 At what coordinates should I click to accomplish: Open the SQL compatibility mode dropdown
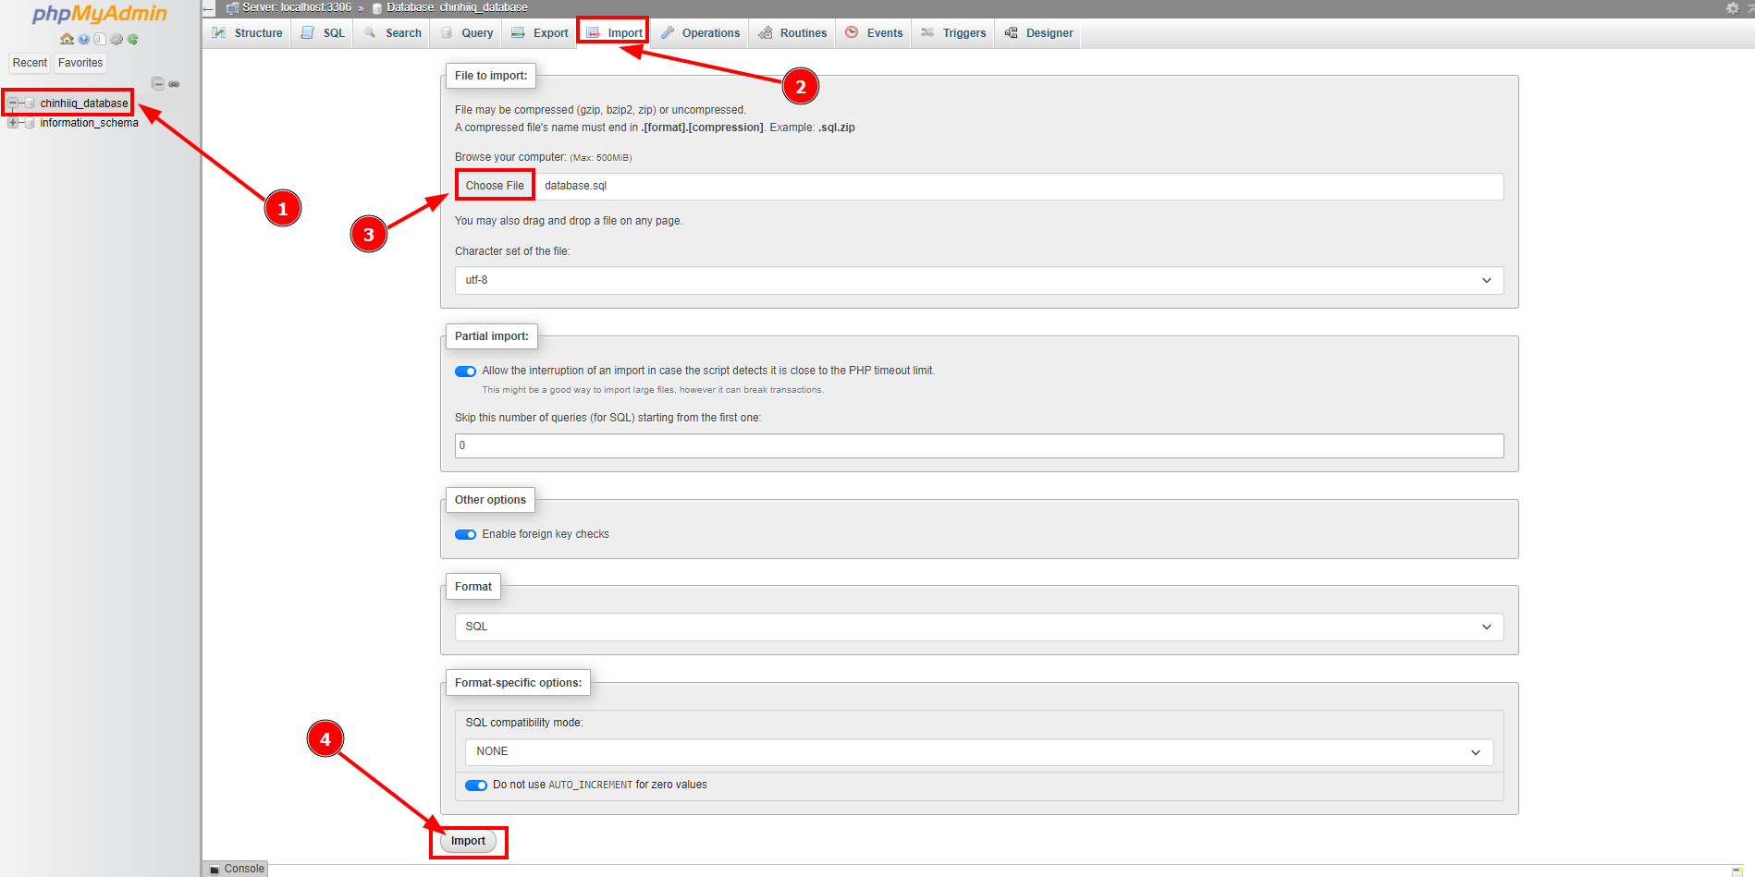click(x=979, y=751)
